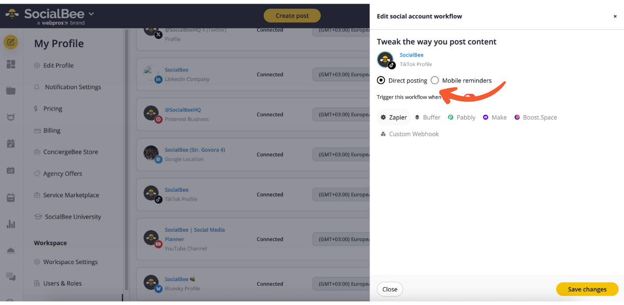Click the Zapier integration icon
The width and height of the screenshot is (624, 305).
[x=383, y=117]
